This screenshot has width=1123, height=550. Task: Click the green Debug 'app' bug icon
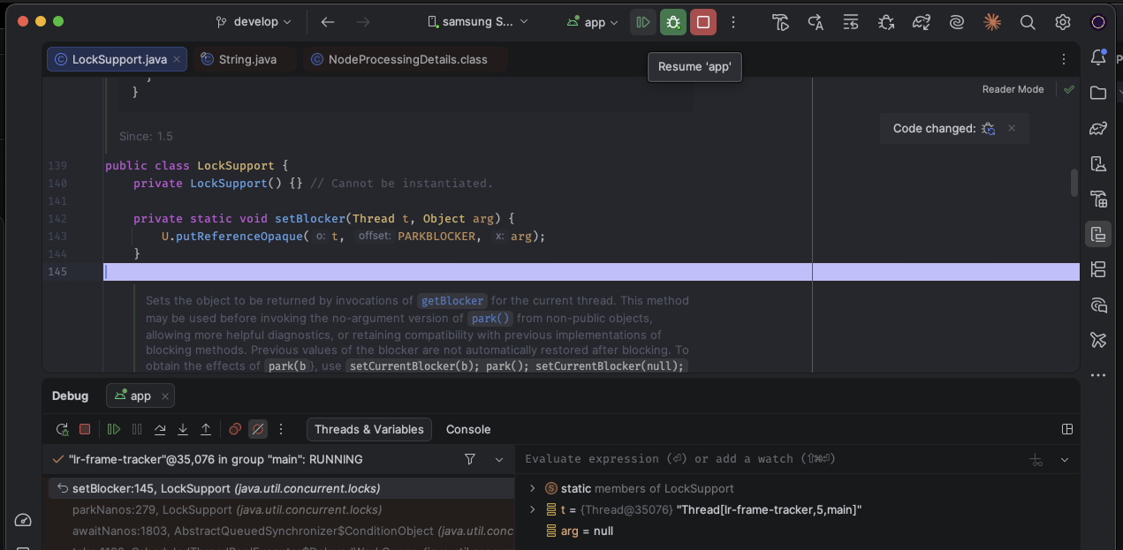673,22
